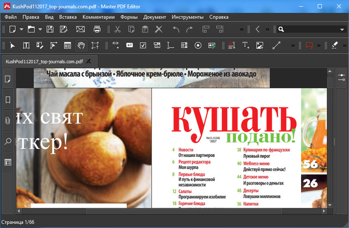The height and width of the screenshot is (228, 349).
Task: Insert a checkbox form field
Action: 143,45
